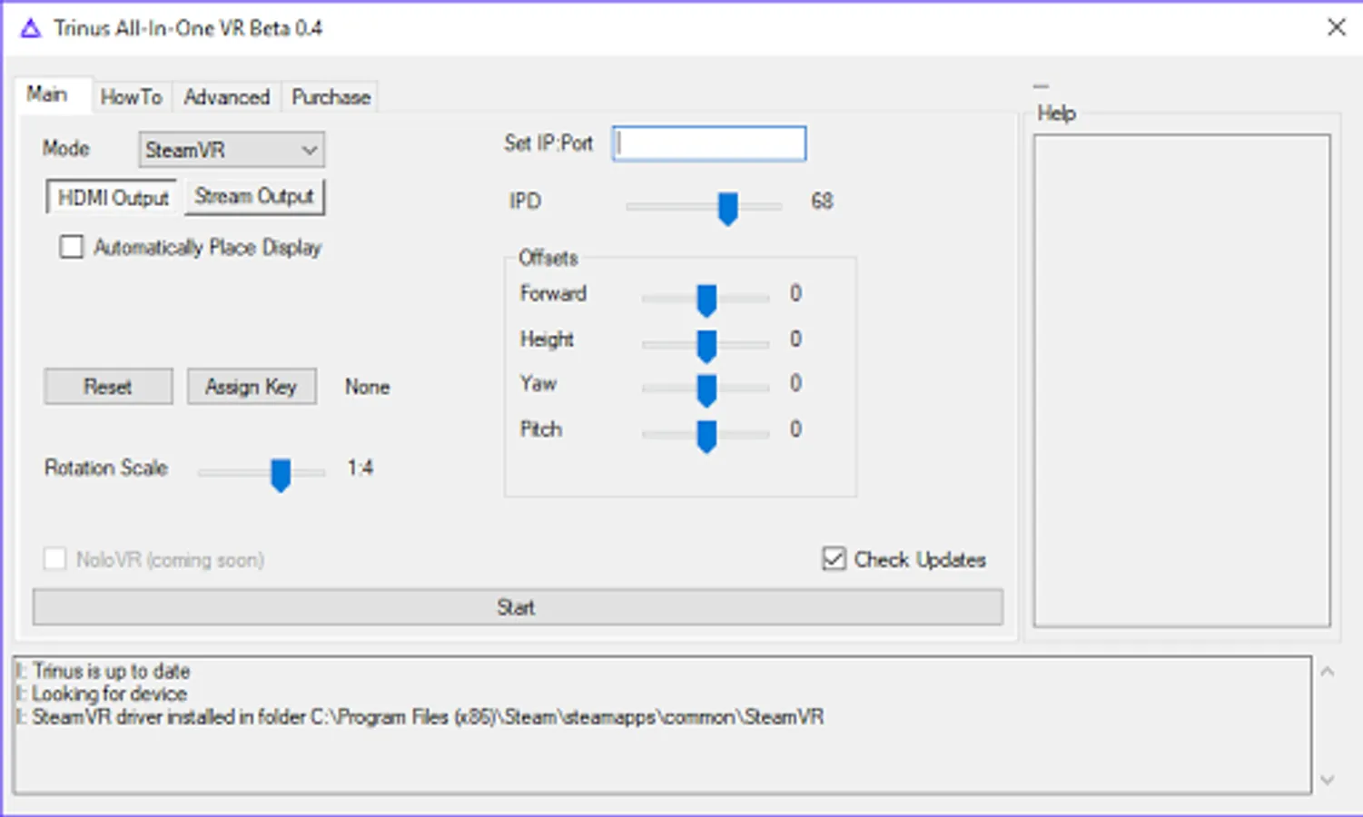The image size is (1363, 817).
Task: Toggle the NoloVR (coming soon) checkbox
Action: (x=54, y=559)
